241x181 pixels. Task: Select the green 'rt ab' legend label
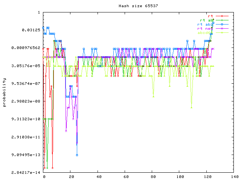207,20
